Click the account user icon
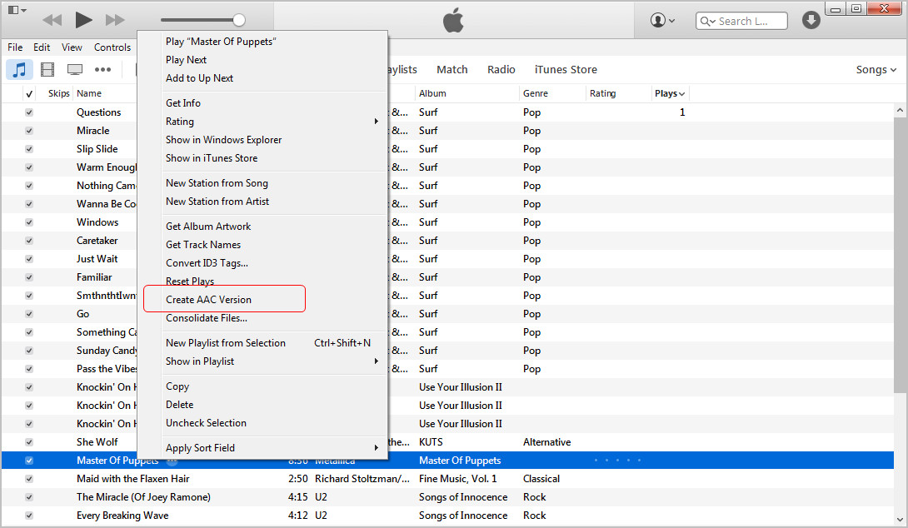 [x=657, y=20]
